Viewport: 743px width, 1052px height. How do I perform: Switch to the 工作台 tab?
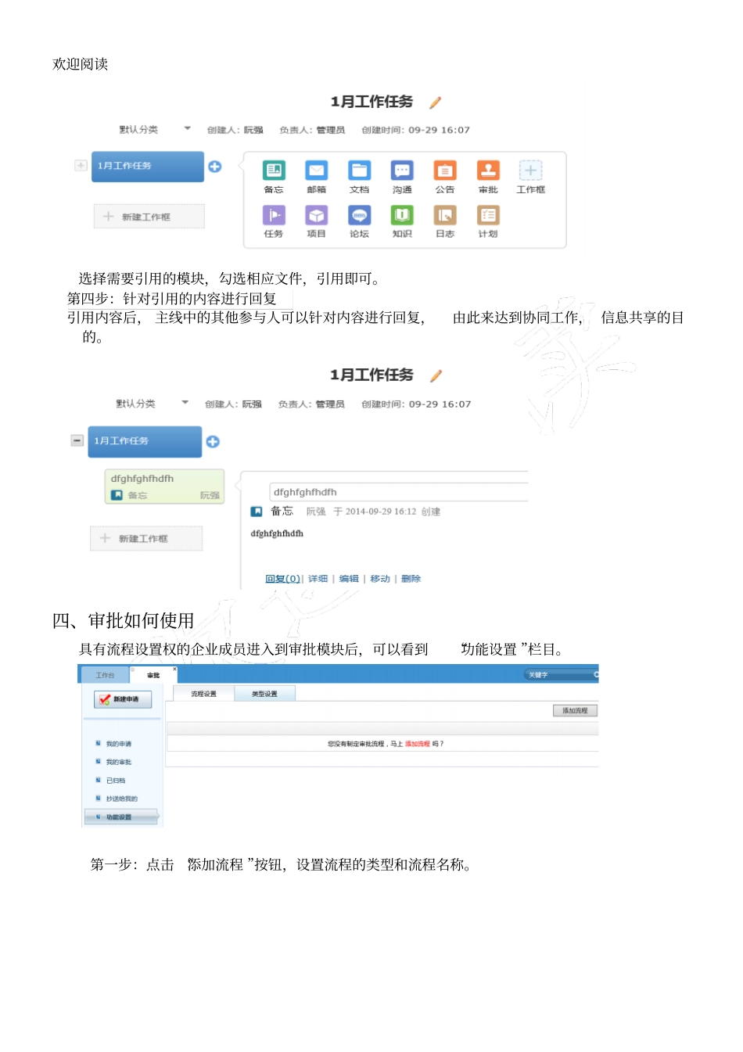point(105,675)
